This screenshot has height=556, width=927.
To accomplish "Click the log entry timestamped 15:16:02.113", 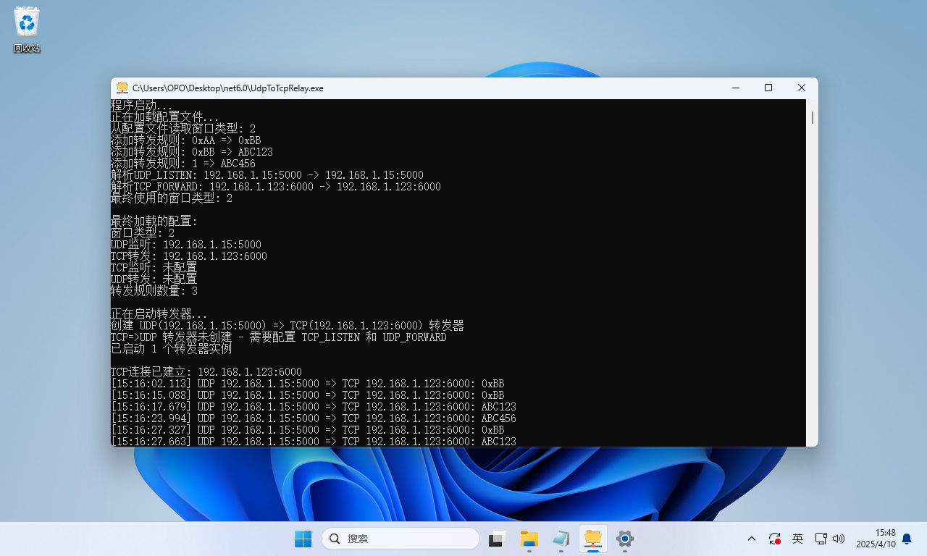I will [x=308, y=384].
